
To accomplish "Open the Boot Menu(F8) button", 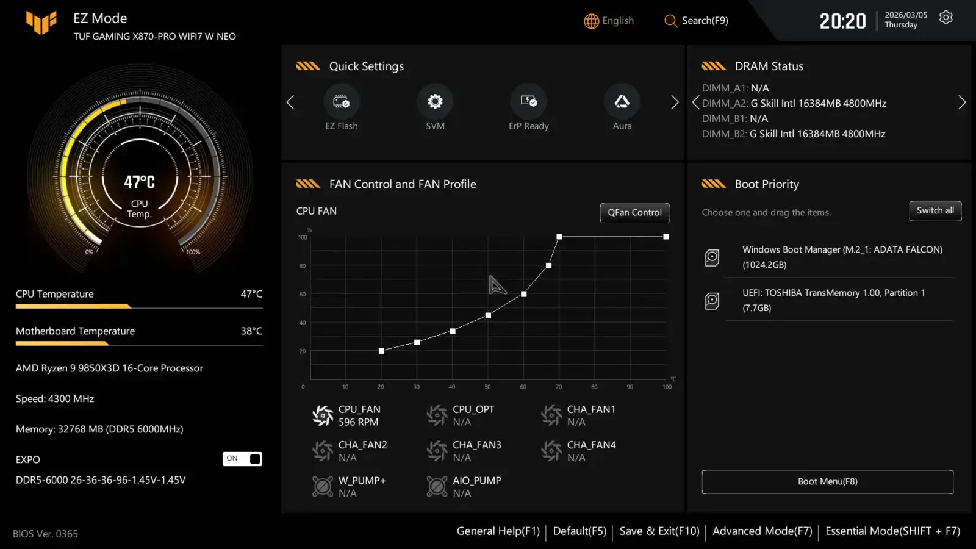I will 828,482.
